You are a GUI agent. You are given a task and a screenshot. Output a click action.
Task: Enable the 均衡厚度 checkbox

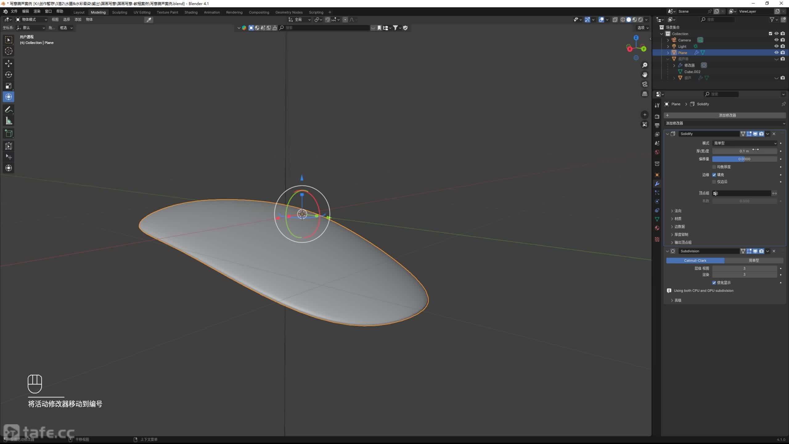tap(714, 167)
